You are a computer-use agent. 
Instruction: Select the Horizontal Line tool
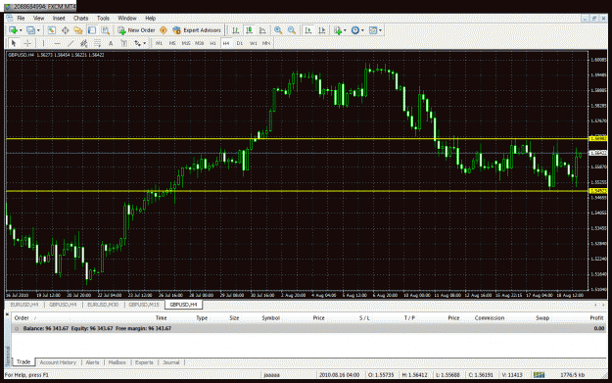pos(57,43)
